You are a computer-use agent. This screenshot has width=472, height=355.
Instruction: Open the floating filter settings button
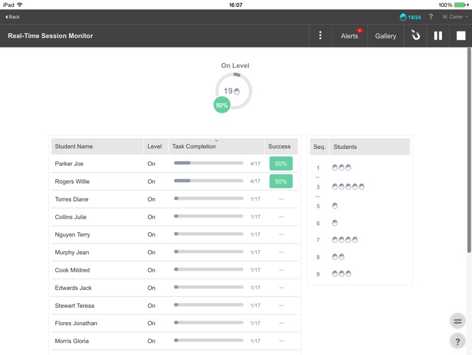(458, 322)
